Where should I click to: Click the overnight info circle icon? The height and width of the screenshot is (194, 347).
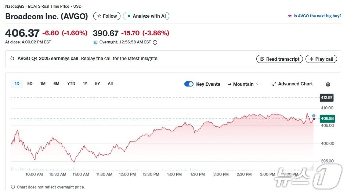pos(155,42)
